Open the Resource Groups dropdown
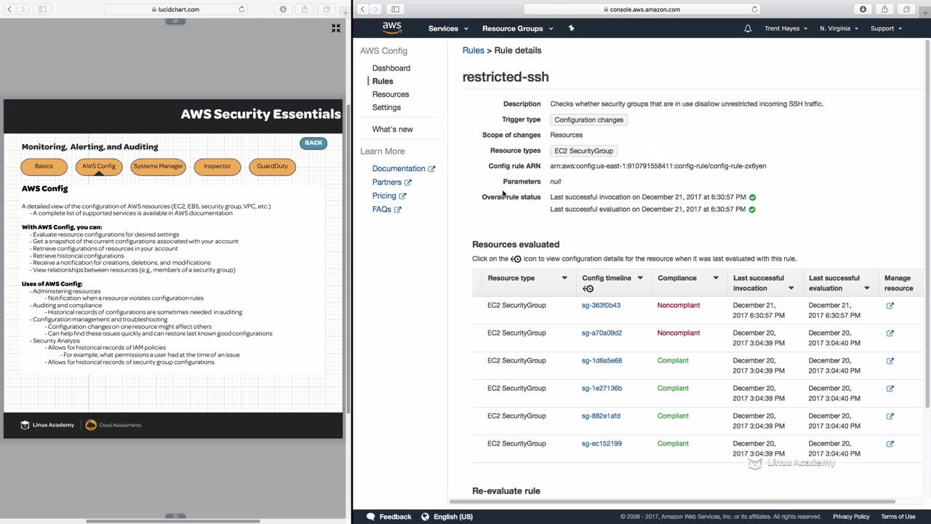Screen dimensions: 931x524 (517, 28)
